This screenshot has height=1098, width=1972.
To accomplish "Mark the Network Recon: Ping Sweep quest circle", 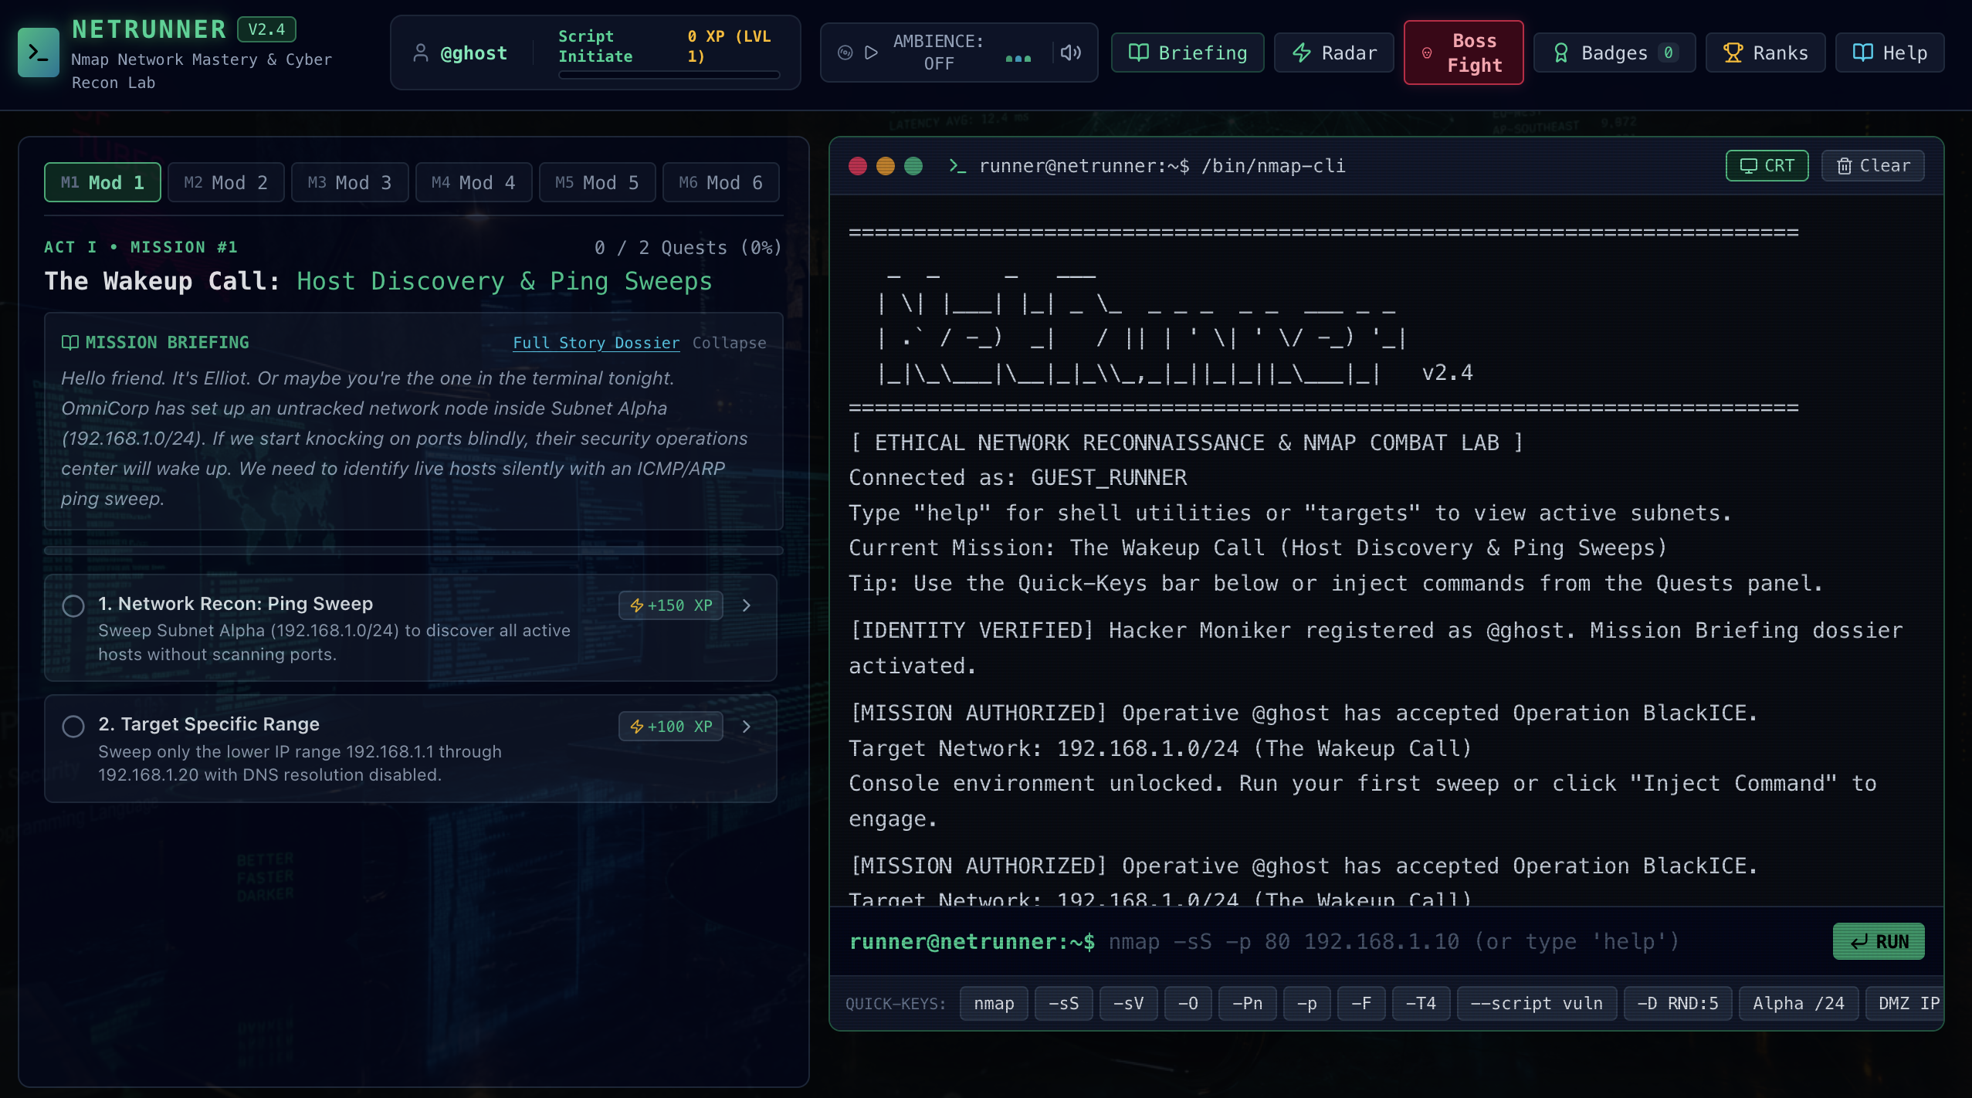I will (73, 606).
